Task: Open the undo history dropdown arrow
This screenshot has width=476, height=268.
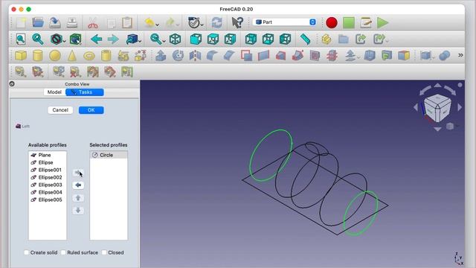Action: (x=157, y=25)
